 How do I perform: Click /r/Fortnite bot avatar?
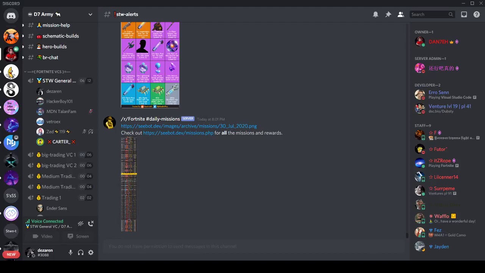tap(110, 123)
